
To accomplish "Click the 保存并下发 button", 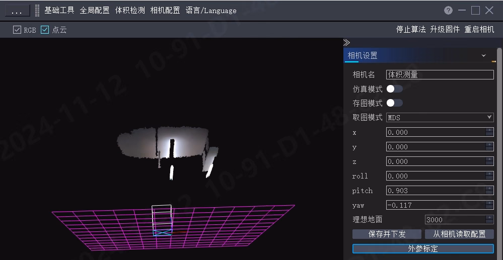I will pyautogui.click(x=387, y=234).
